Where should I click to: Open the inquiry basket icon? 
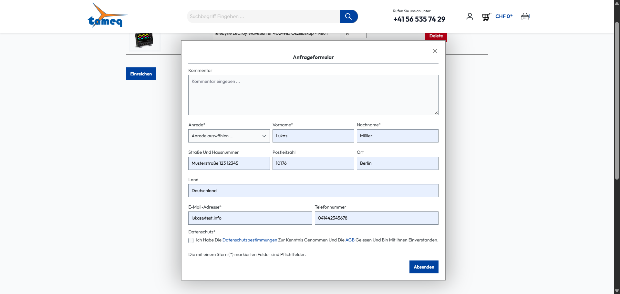click(x=525, y=17)
